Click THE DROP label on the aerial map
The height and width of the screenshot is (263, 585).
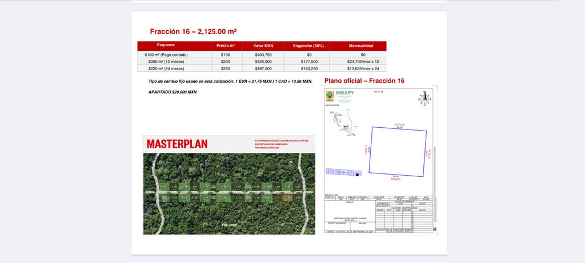229,225
